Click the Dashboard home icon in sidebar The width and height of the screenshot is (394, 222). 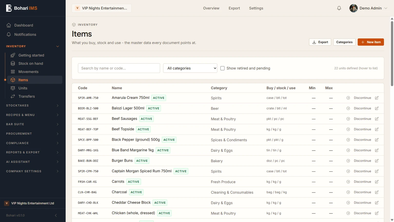click(9, 25)
